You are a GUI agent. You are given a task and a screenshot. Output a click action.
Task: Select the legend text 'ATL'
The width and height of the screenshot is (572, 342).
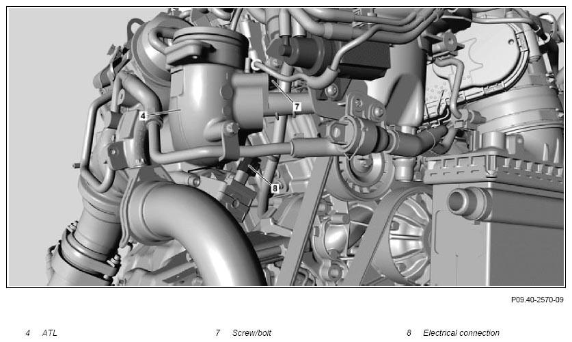(x=50, y=333)
